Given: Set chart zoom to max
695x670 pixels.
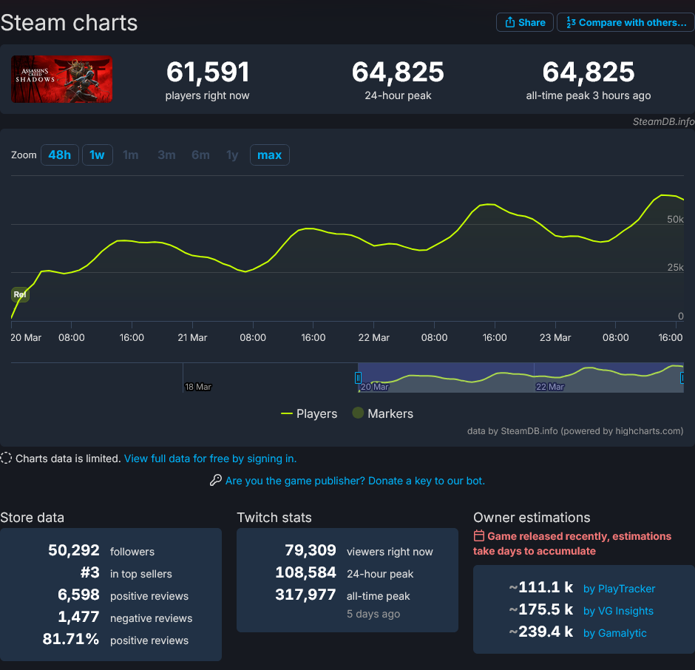Looking at the screenshot, I should [269, 155].
